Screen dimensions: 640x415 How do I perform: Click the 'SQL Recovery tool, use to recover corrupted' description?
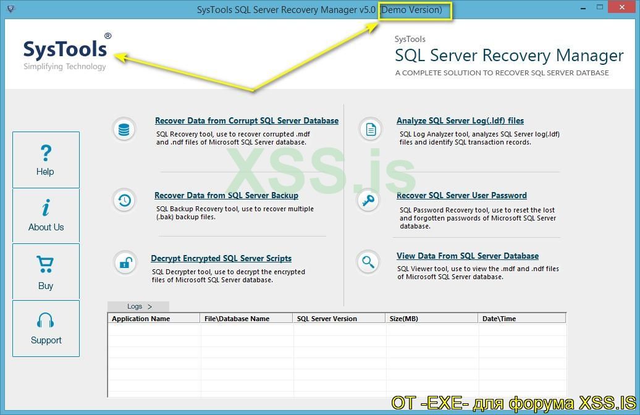pyautogui.click(x=233, y=138)
